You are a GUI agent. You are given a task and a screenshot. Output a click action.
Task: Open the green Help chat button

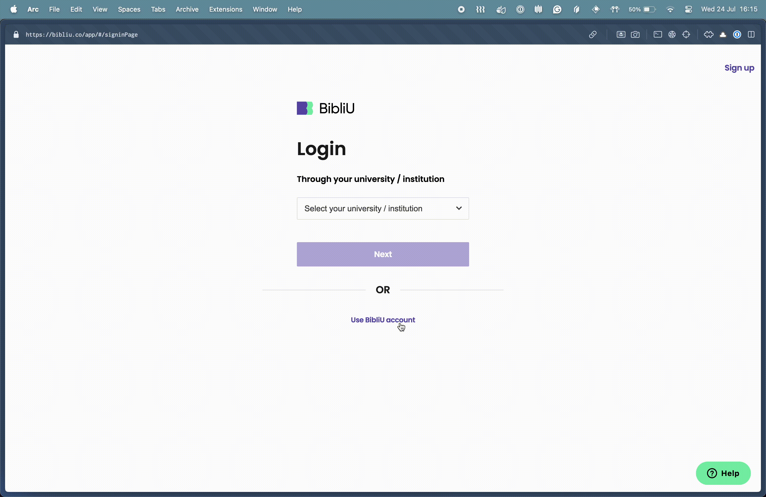(x=723, y=473)
